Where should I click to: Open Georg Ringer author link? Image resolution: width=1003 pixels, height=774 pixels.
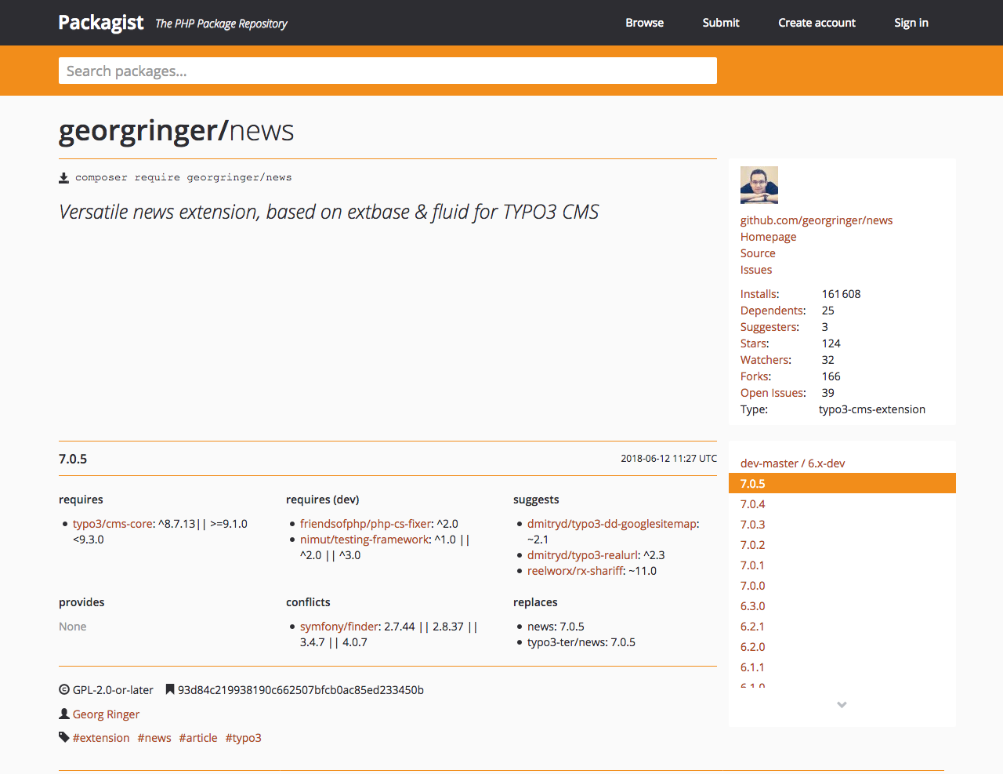click(x=106, y=714)
